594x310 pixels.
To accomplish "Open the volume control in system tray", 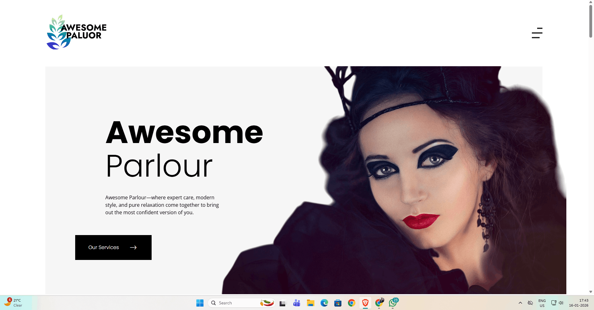I will click(x=561, y=303).
